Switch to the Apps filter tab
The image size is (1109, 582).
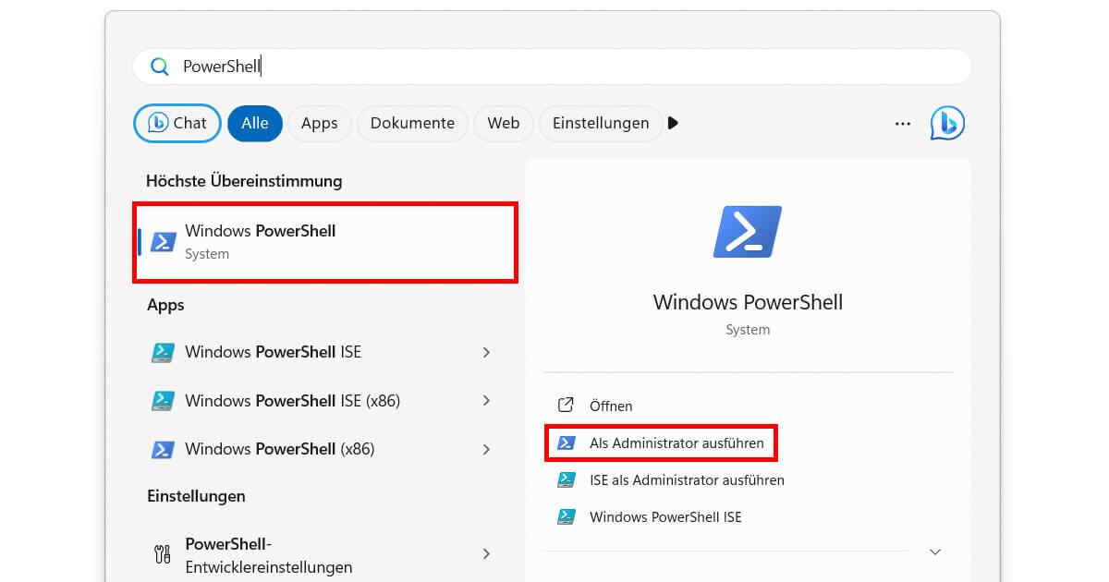[x=319, y=123]
